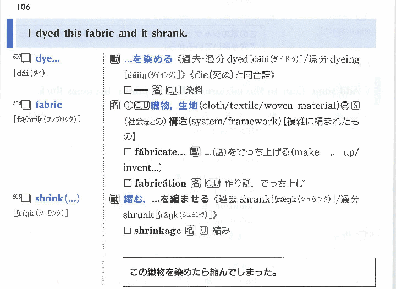Click the verb (動) icon in the dye entry
The image size is (396, 289).
tap(115, 59)
